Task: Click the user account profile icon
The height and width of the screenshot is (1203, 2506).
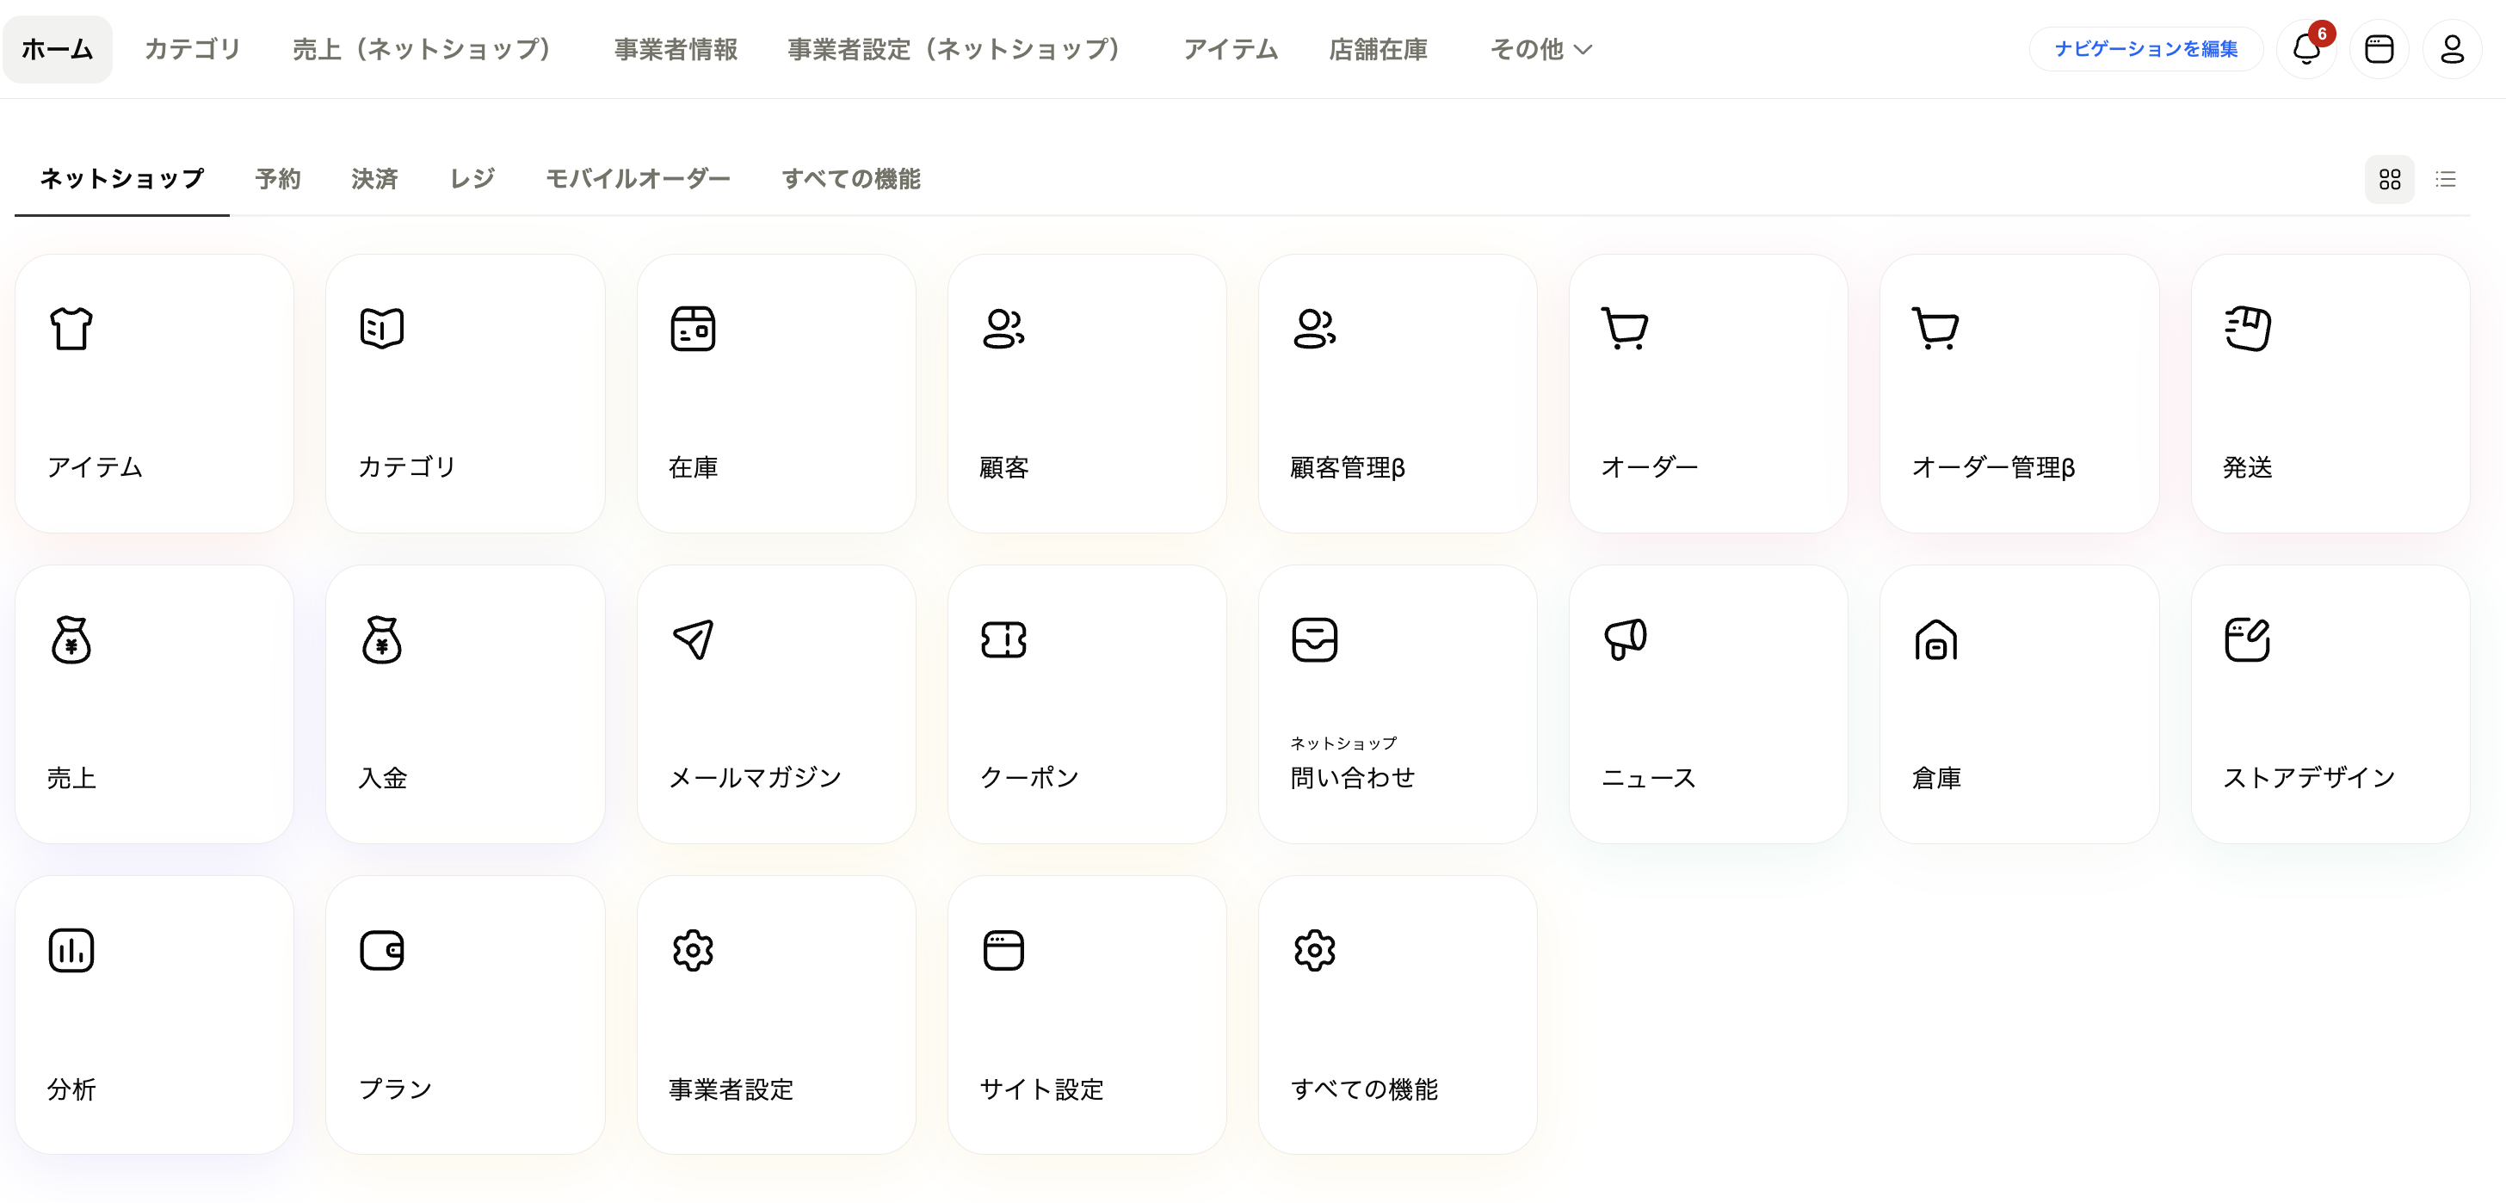Action: coord(2452,49)
